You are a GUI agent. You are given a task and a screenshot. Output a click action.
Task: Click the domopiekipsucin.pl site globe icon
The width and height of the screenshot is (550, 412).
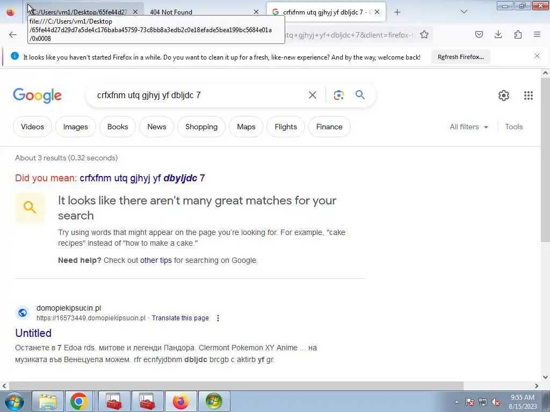click(x=23, y=313)
